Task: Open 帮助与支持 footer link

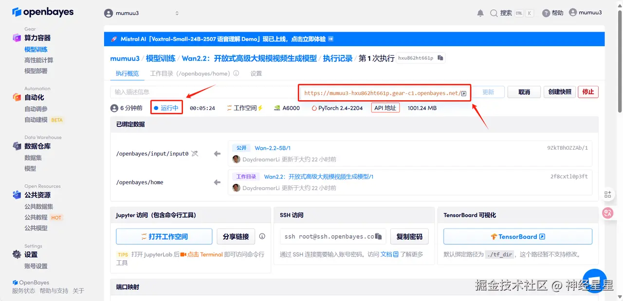Action: tap(54, 291)
